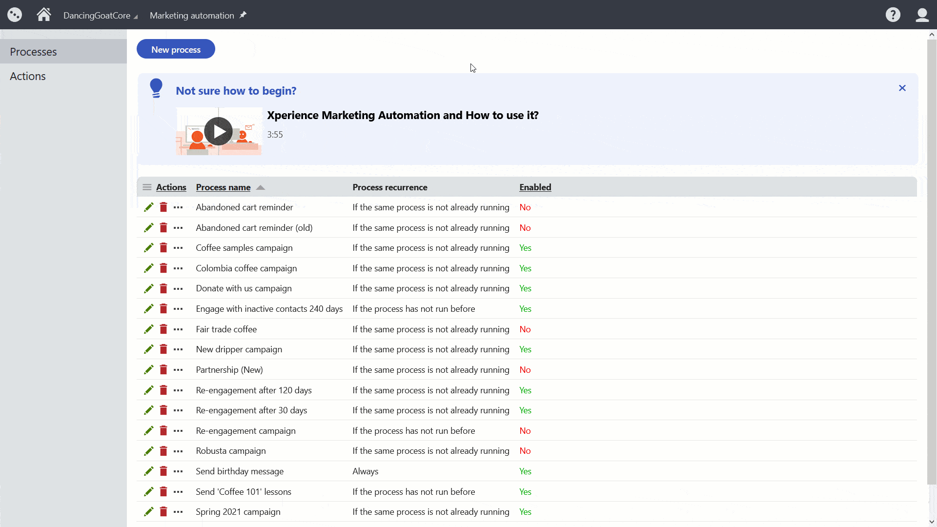The height and width of the screenshot is (527, 937).
Task: Delete the Coffee samples campaign process
Action: point(163,247)
